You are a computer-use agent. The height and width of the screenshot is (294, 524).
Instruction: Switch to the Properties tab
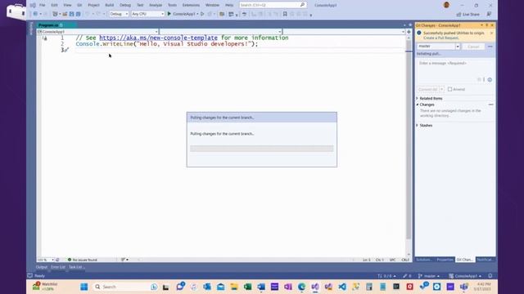click(445, 260)
